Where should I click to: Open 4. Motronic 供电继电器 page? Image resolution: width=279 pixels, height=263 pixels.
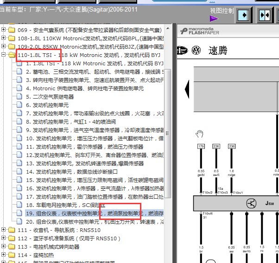(x=85, y=88)
